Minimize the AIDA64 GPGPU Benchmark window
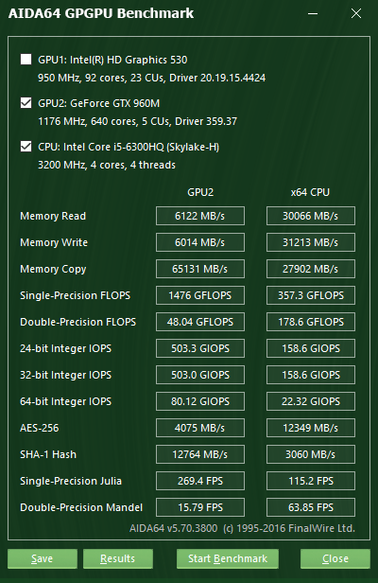 313,14
